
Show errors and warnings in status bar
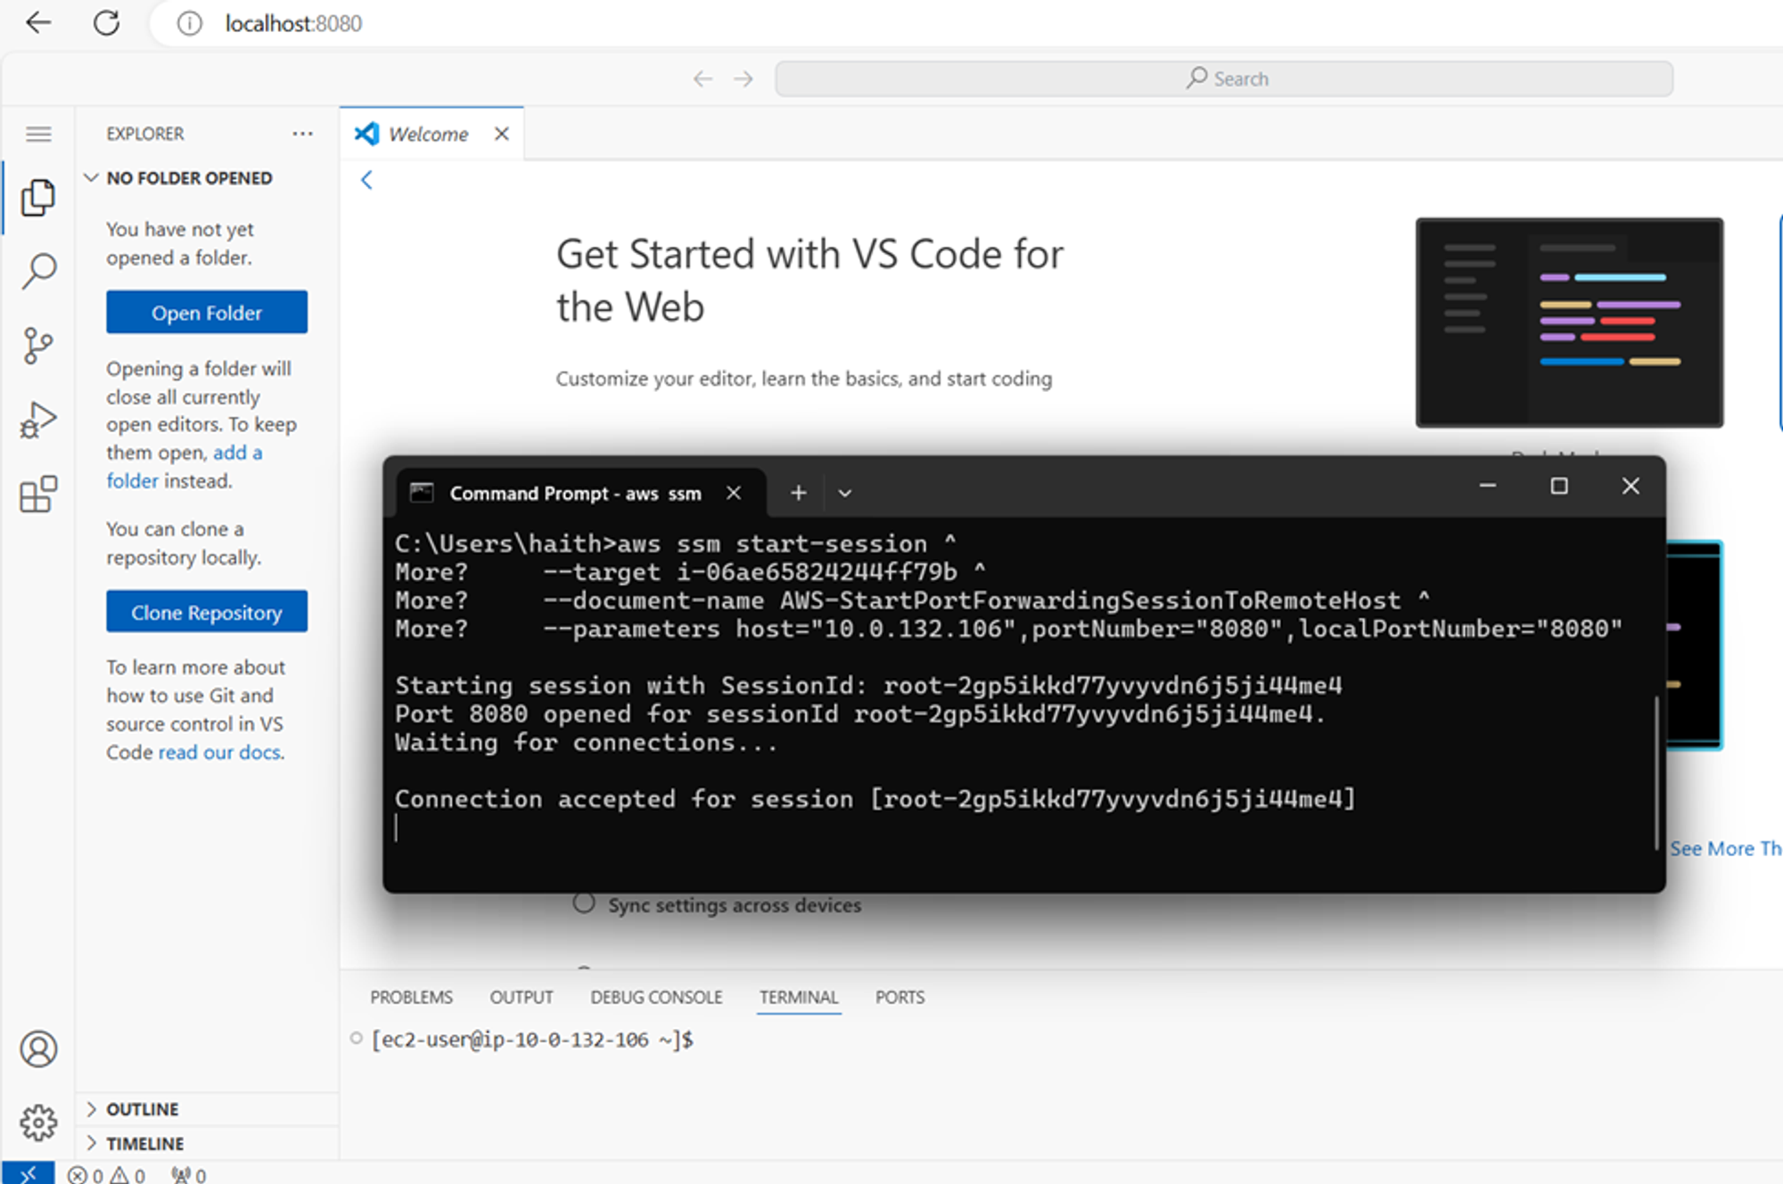(x=106, y=1175)
